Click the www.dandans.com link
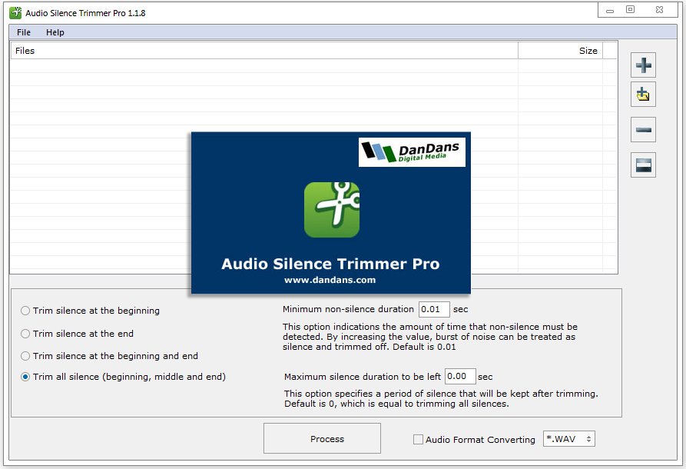This screenshot has height=469, width=686. 330,280
